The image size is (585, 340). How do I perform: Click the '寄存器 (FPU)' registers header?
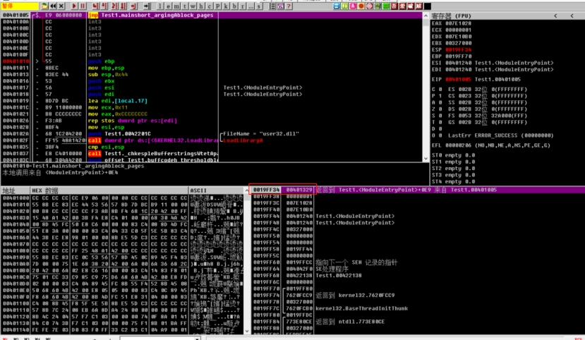[452, 16]
